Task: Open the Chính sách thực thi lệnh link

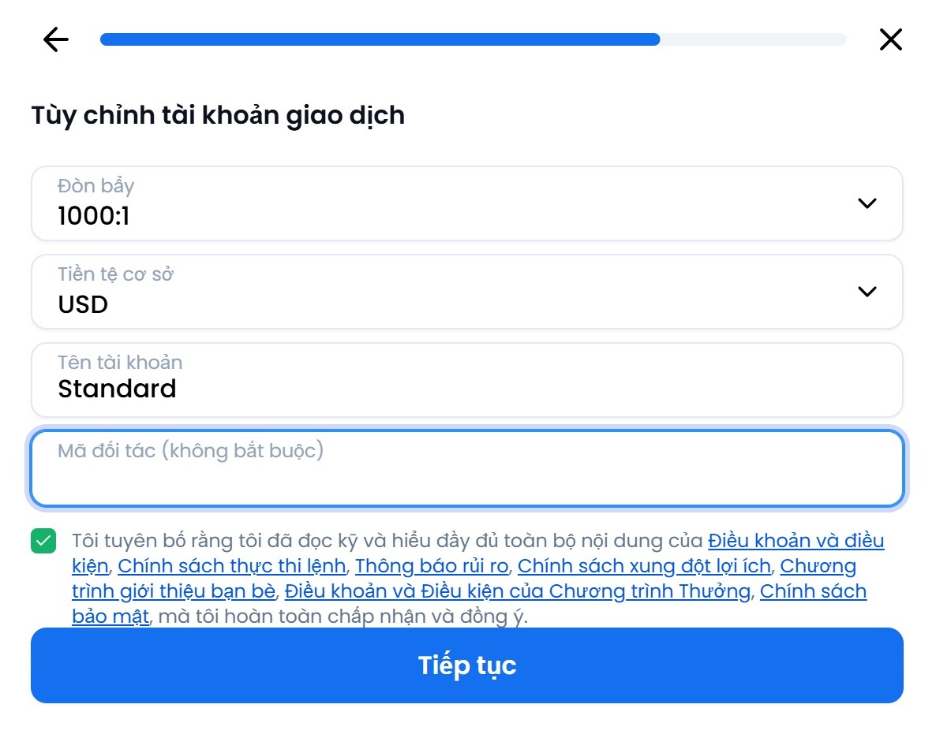Action: tap(231, 566)
